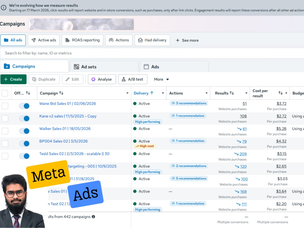Screen dimensions: 304x228
Task: Click the Edit pencil icon
Action: click(x=67, y=79)
